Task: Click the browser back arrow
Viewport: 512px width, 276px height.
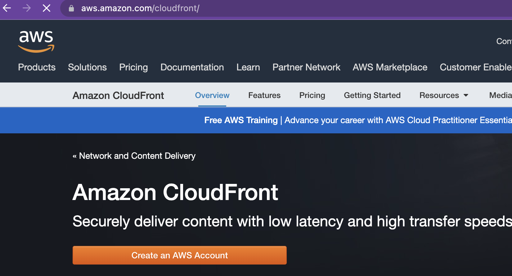Action: pyautogui.click(x=7, y=8)
